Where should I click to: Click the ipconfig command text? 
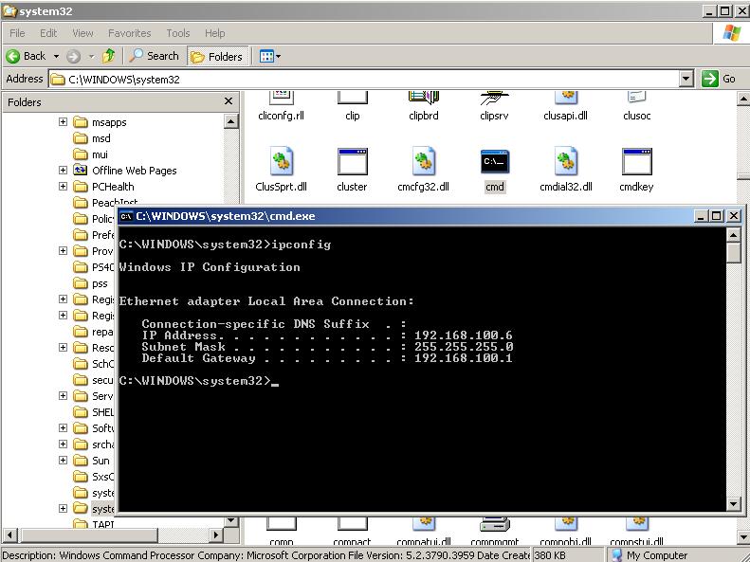click(x=301, y=245)
